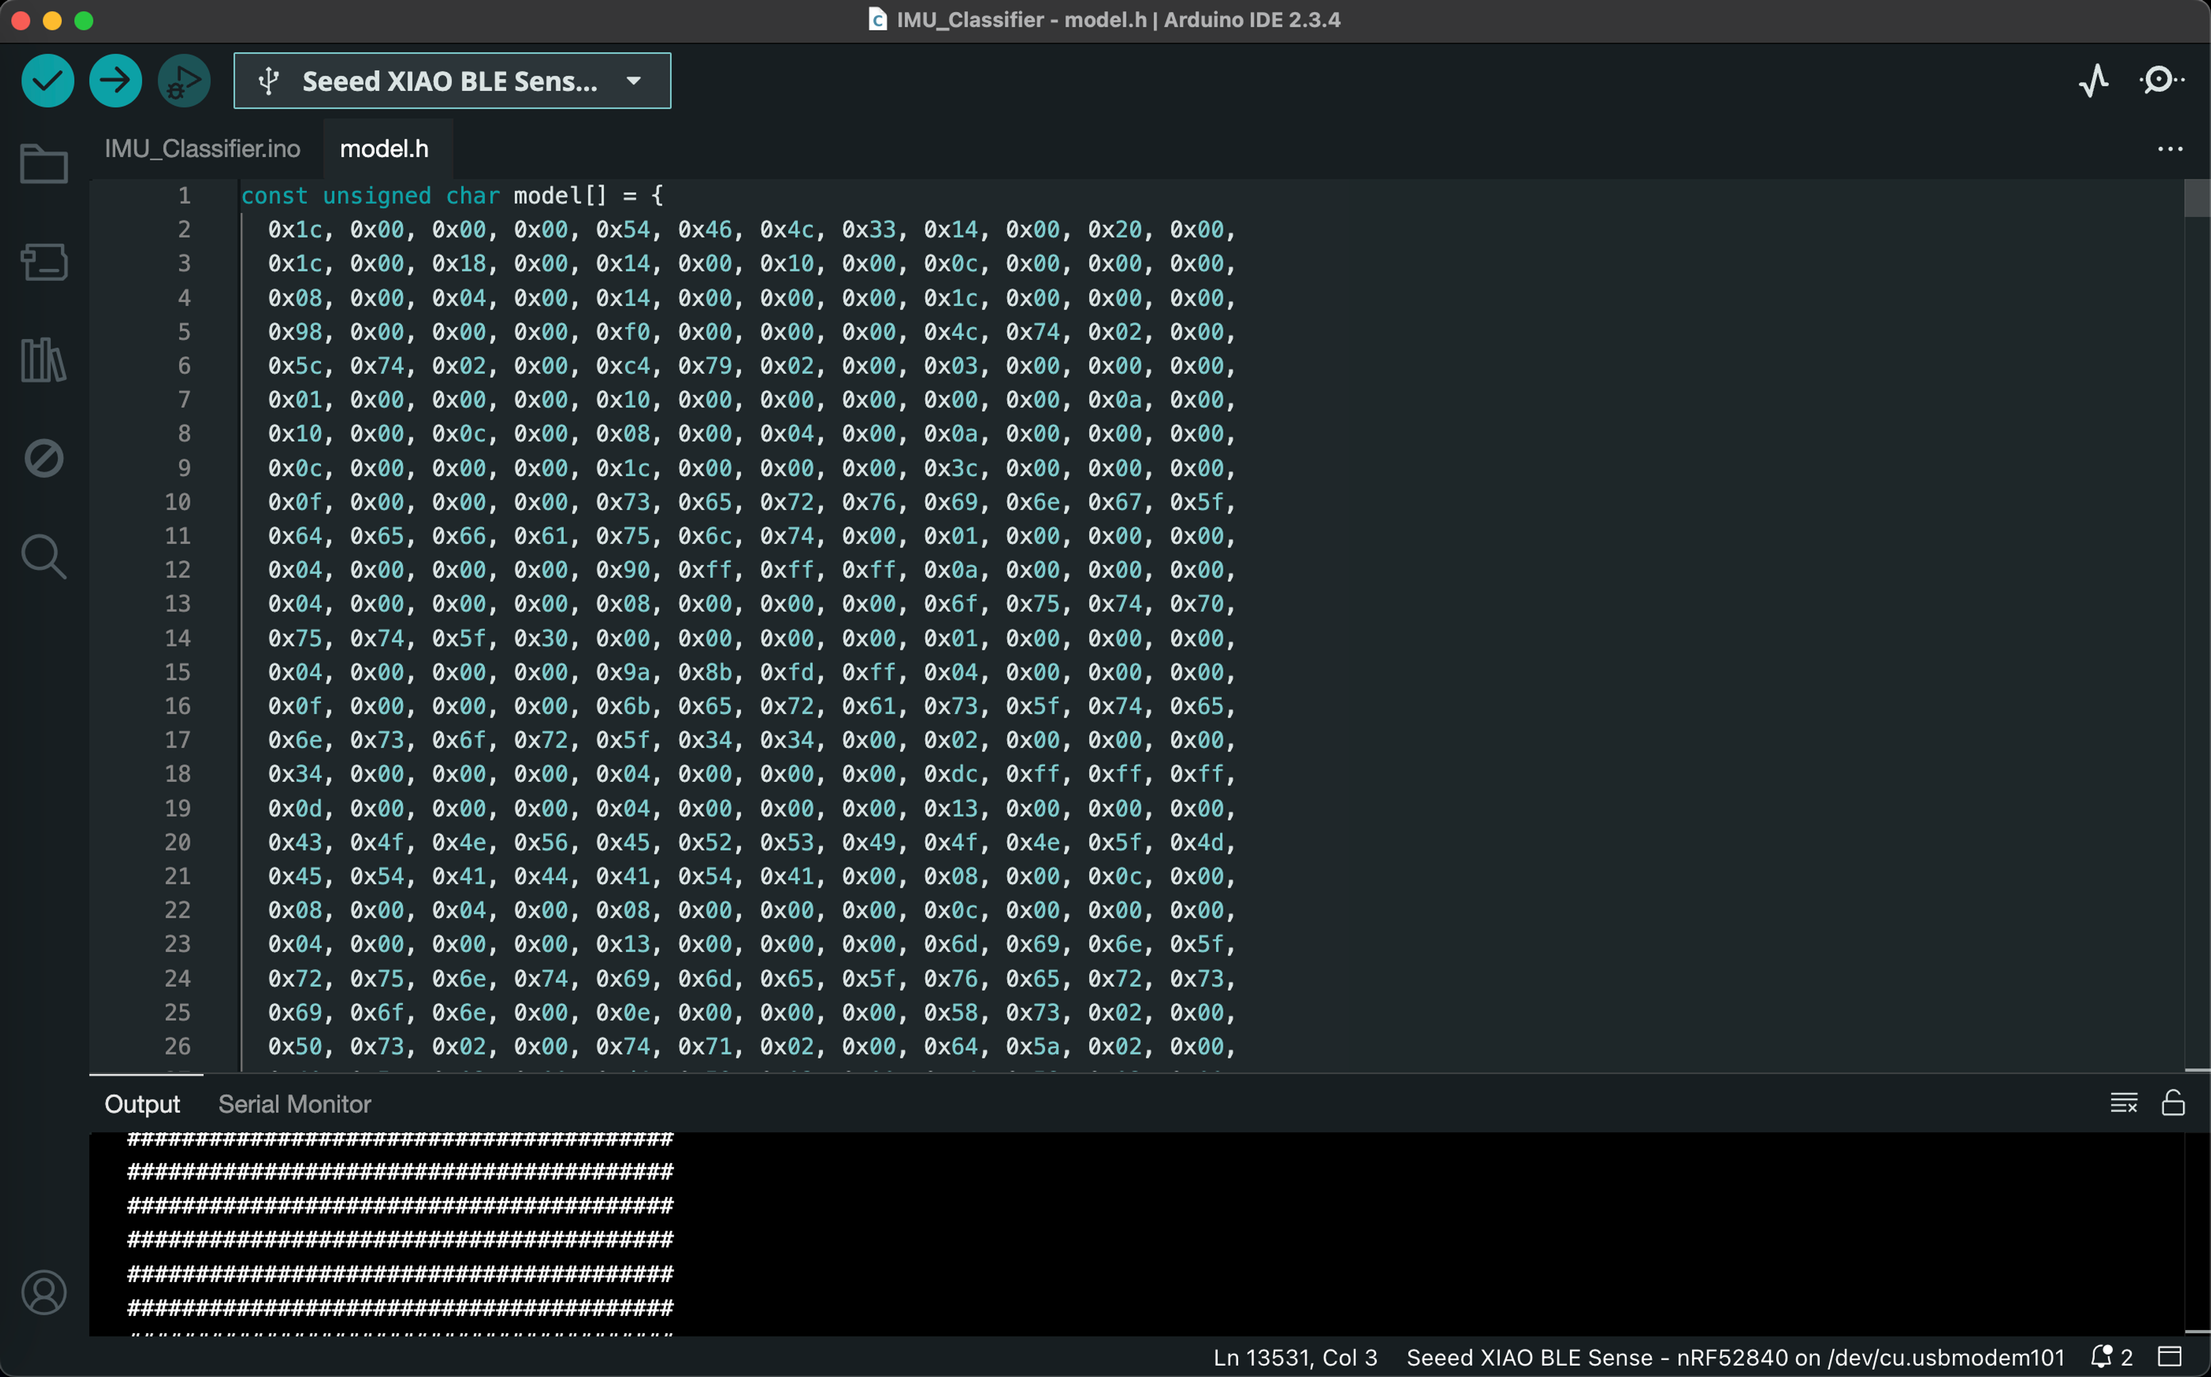Open the Search sidebar panel

[44, 557]
